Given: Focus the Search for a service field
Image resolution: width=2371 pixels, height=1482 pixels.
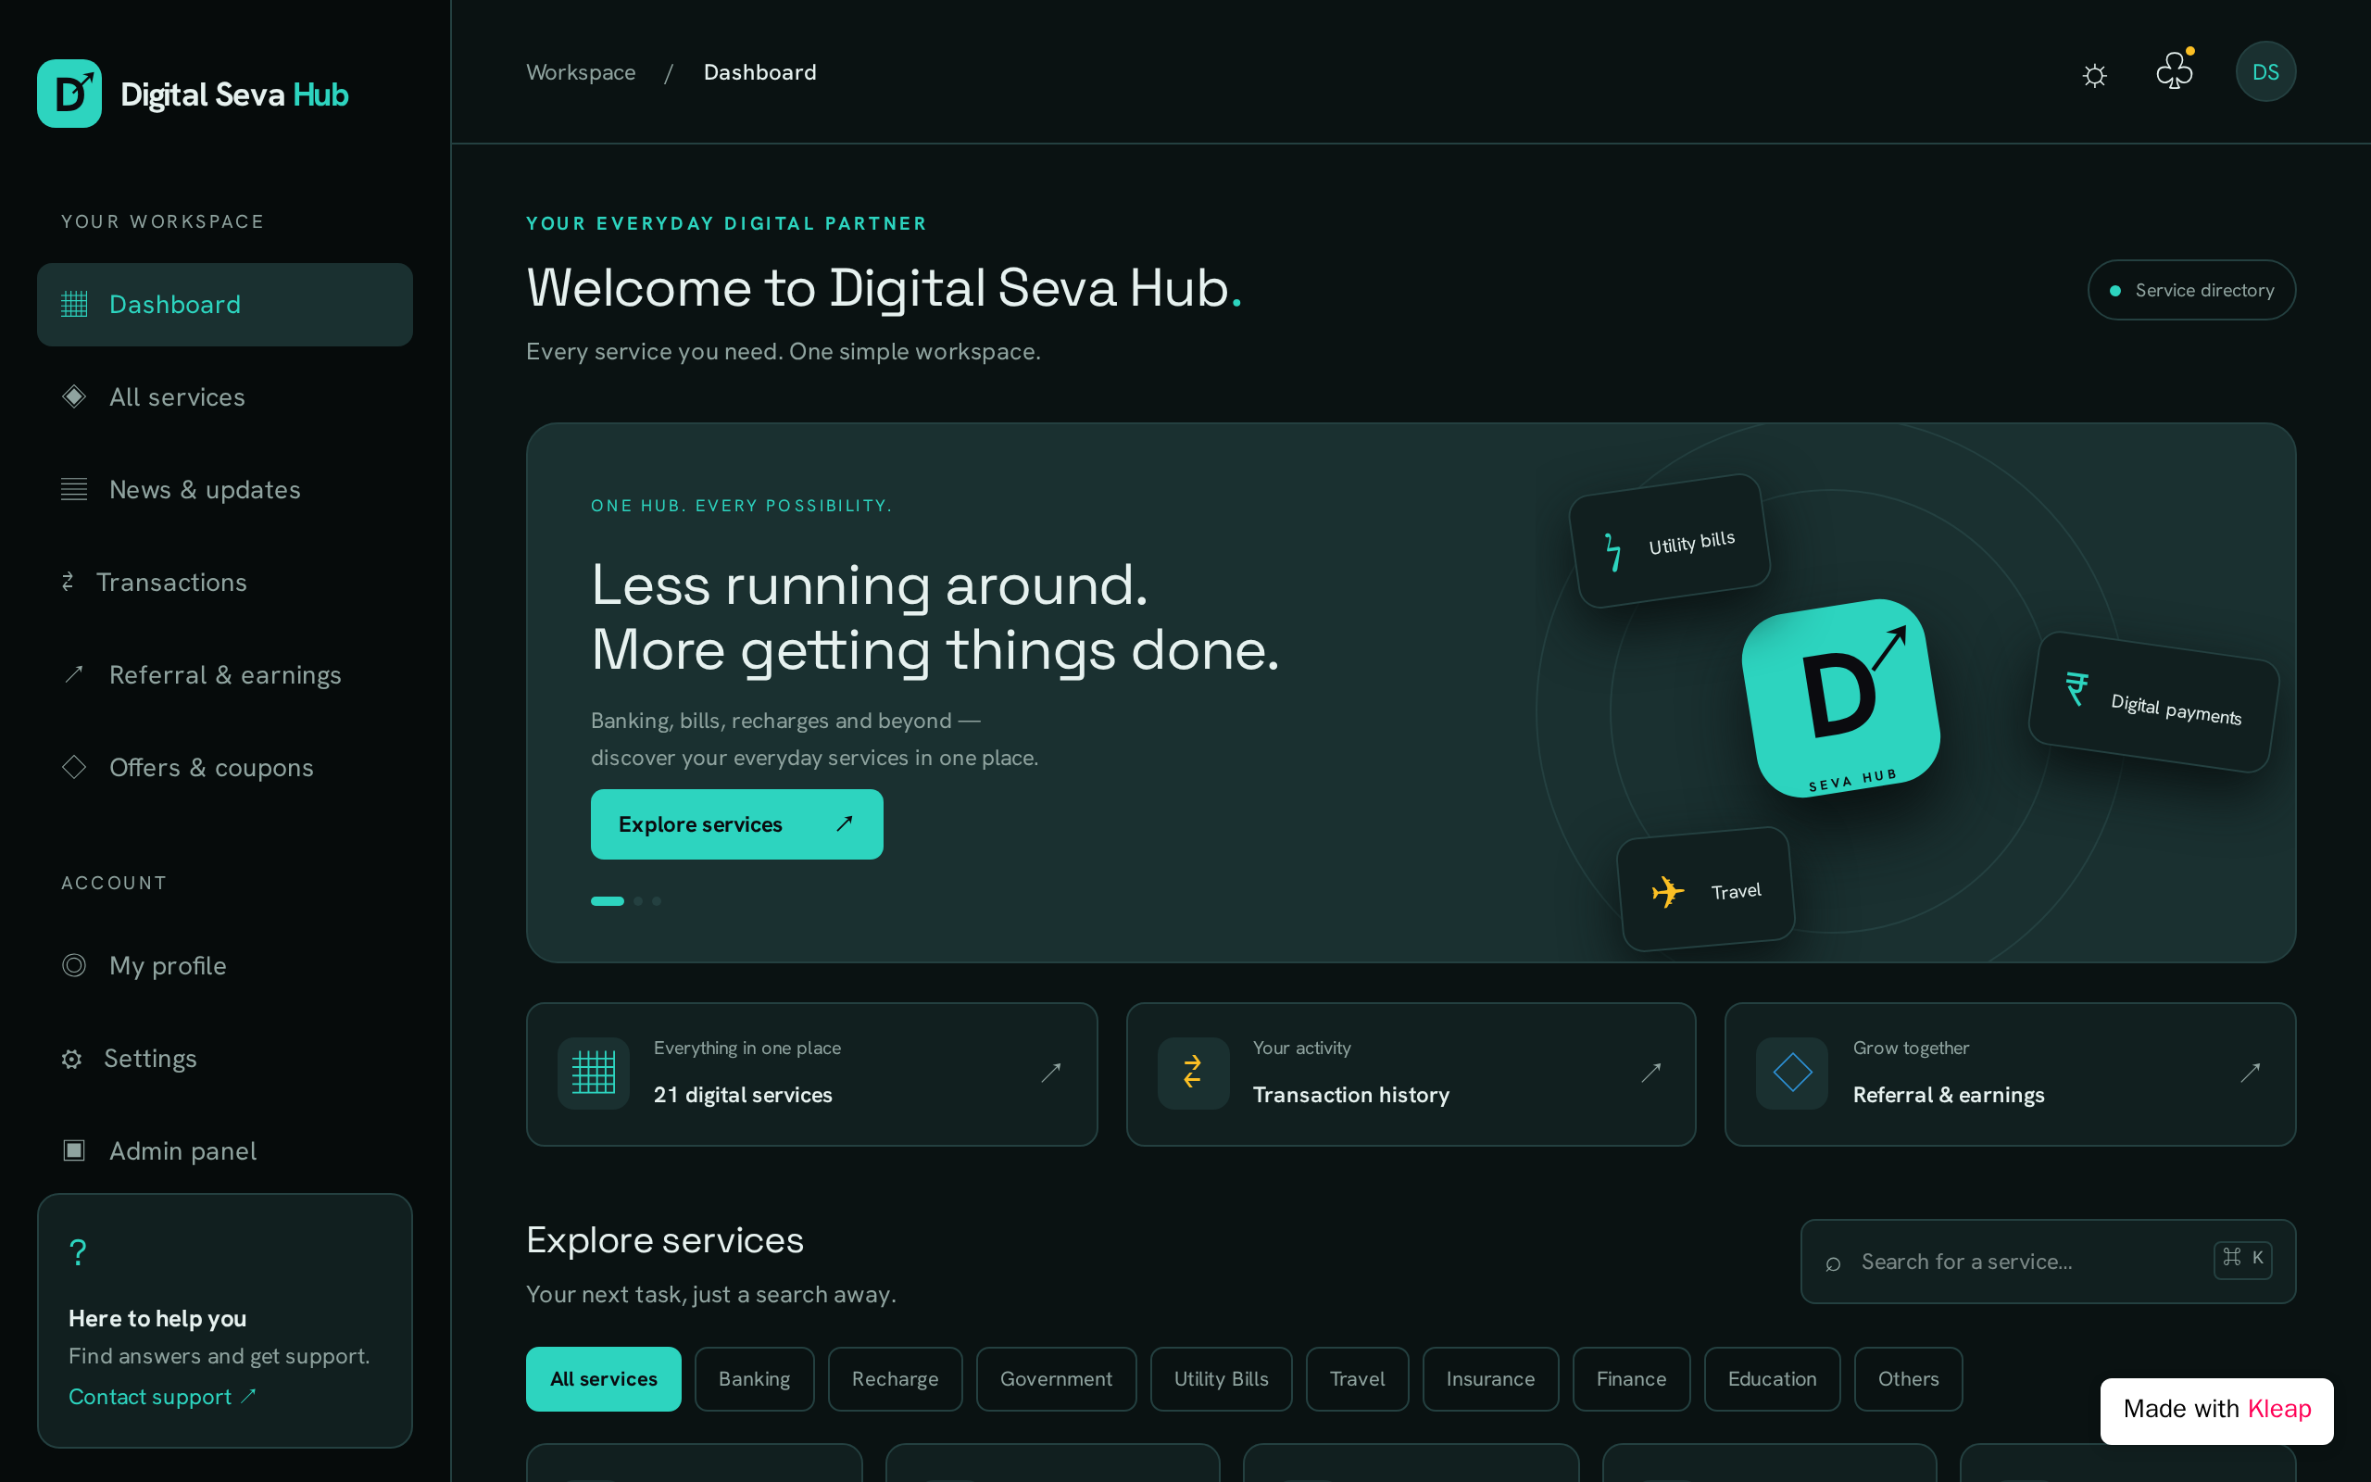Looking at the screenshot, I should coord(2048,1262).
